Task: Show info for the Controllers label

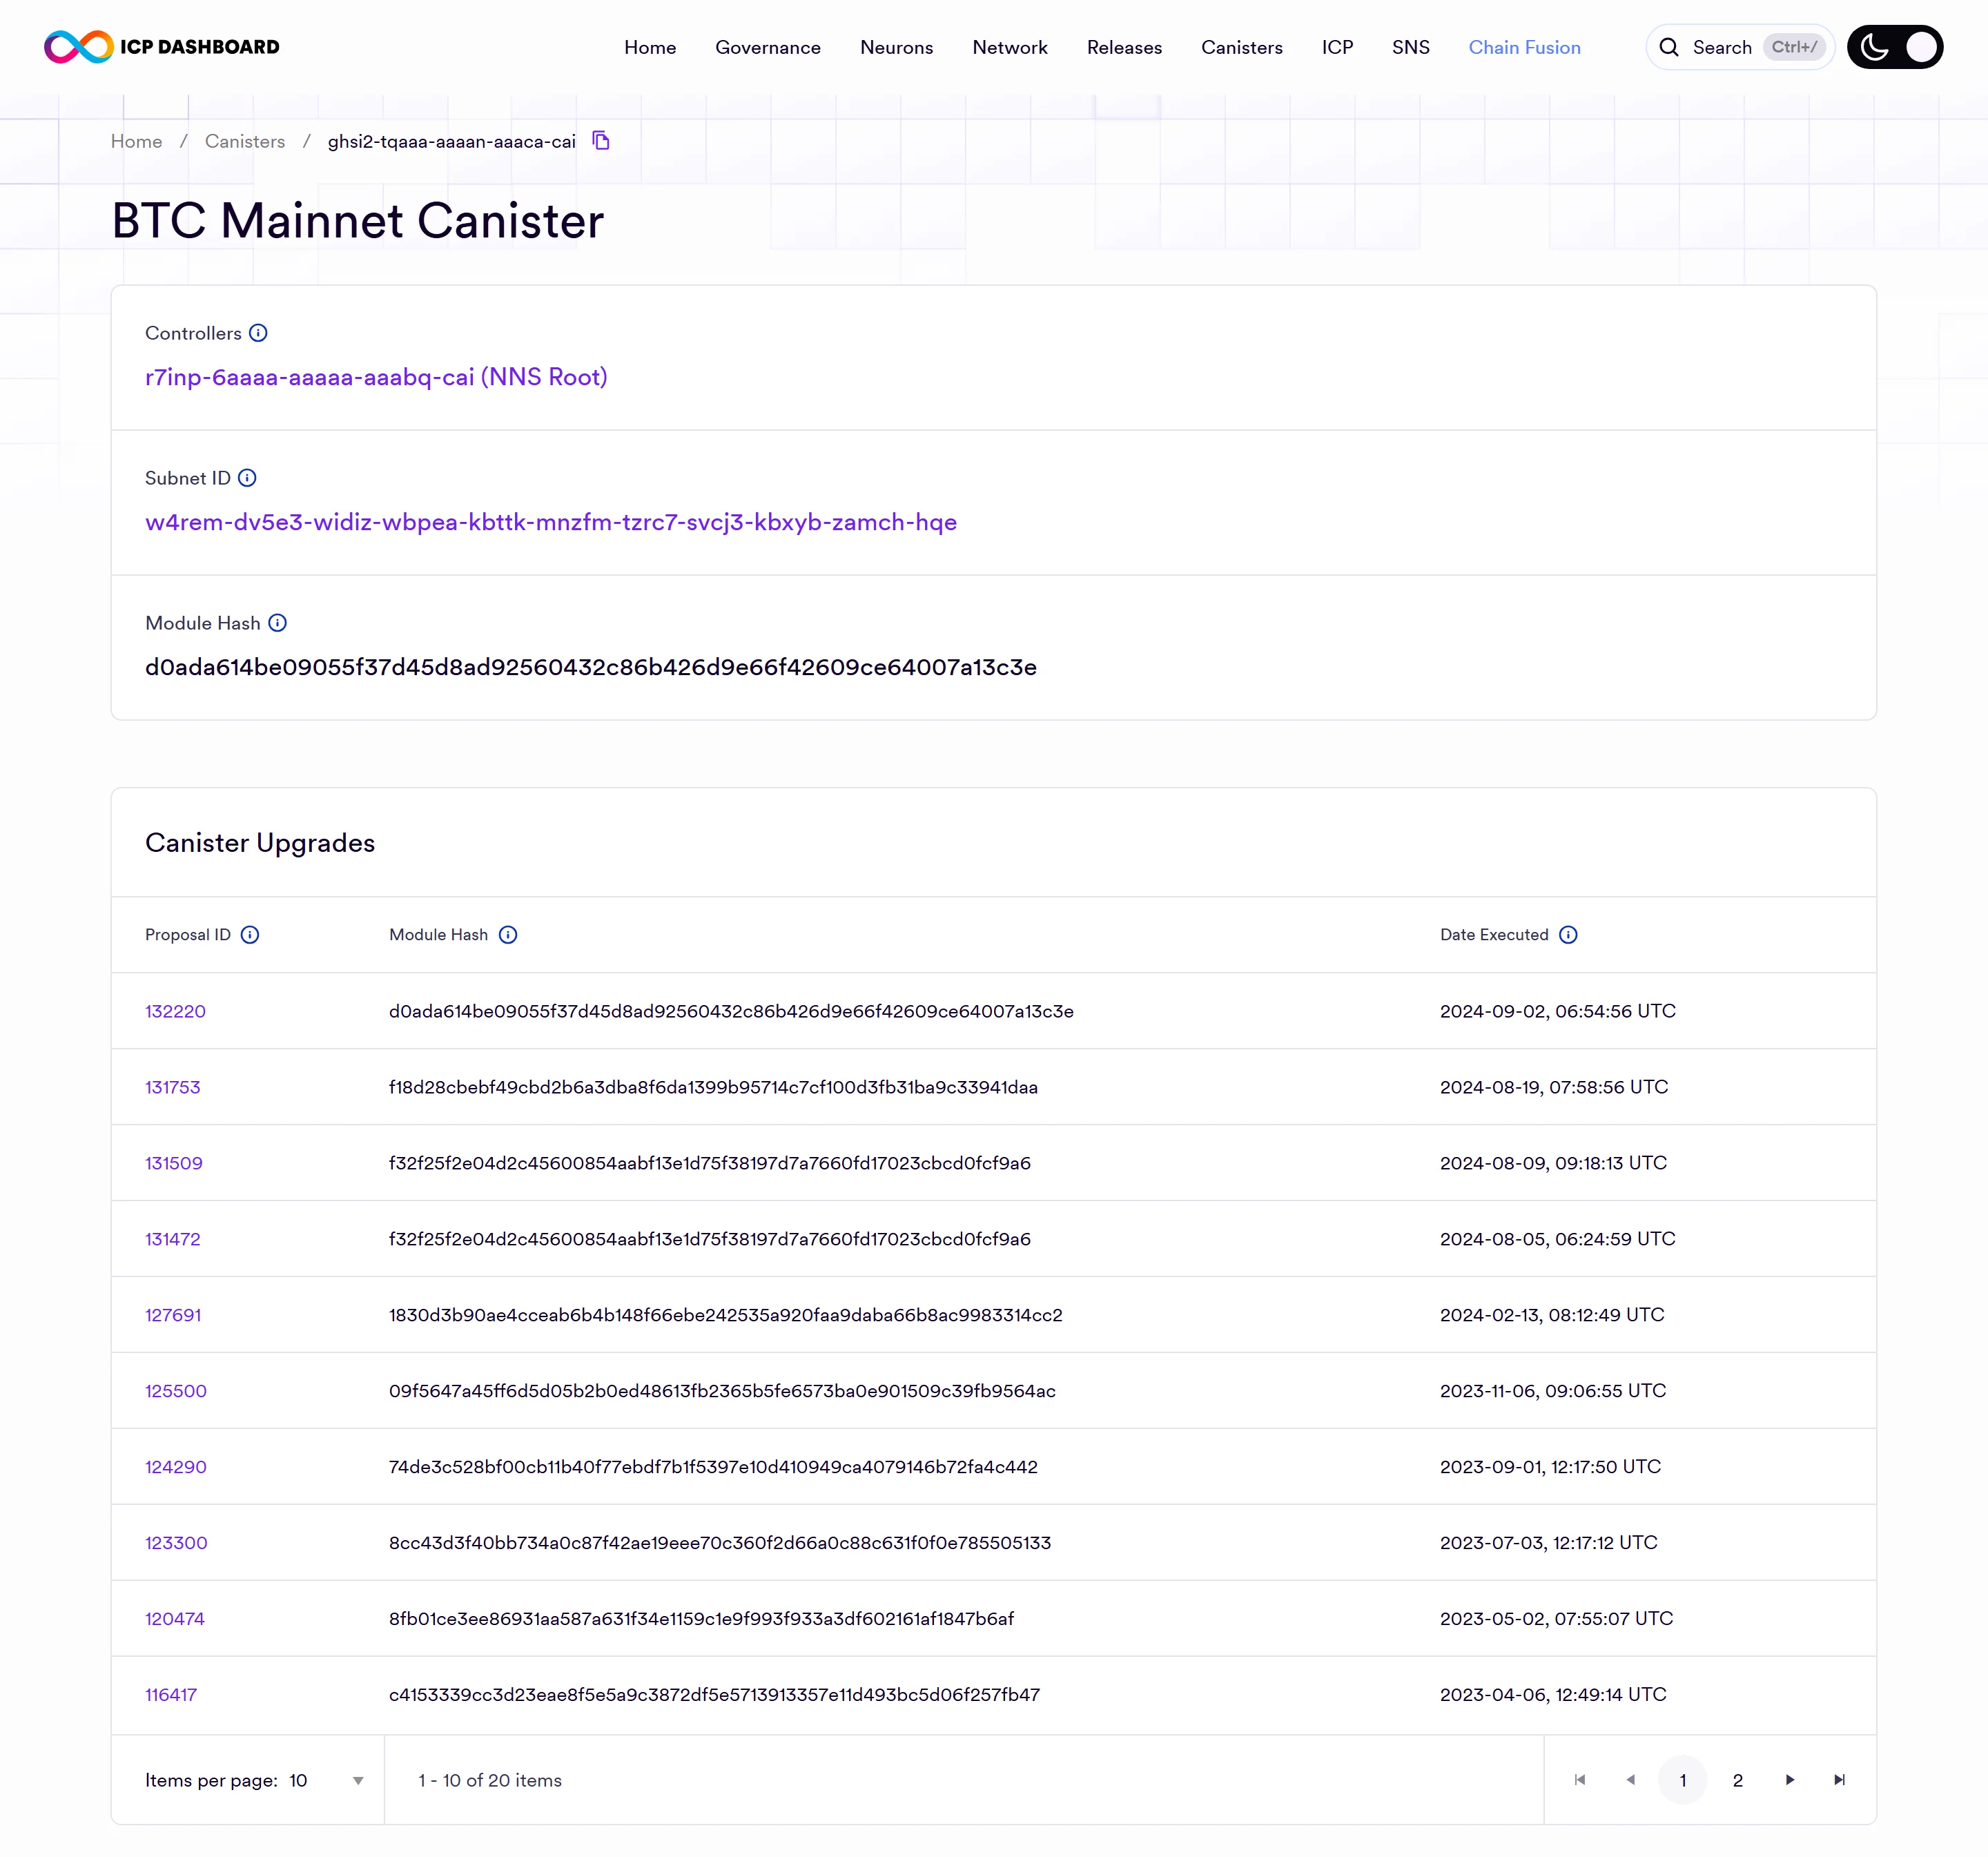Action: (x=258, y=333)
